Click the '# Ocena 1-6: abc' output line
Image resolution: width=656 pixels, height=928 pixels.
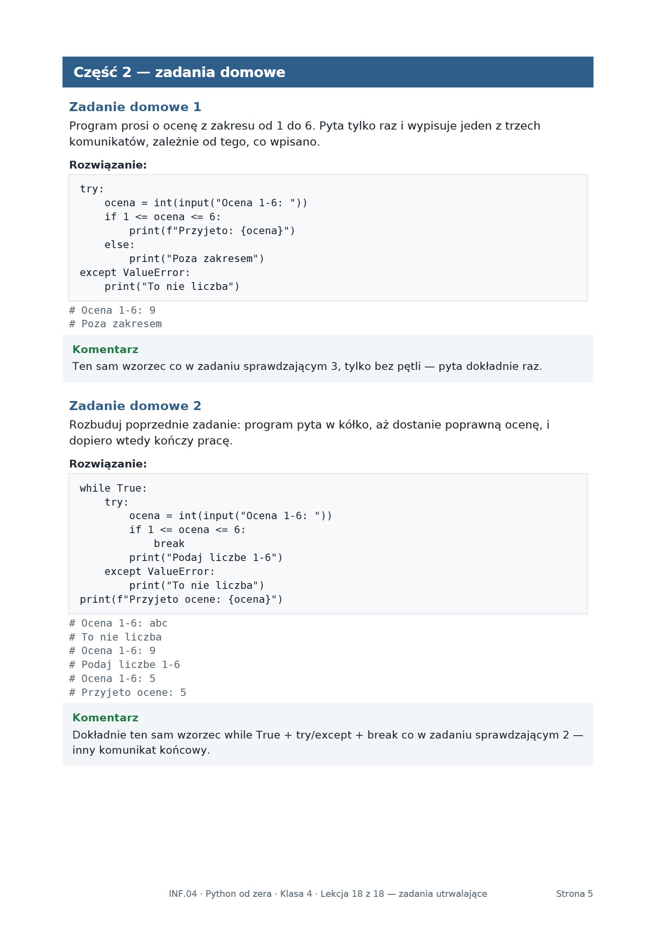coord(118,623)
